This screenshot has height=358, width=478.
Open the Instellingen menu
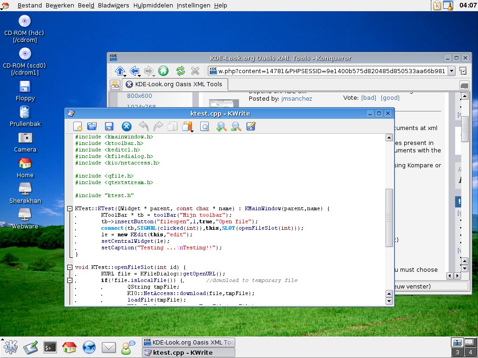[x=194, y=5]
